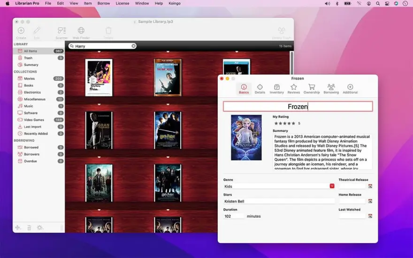Select the Software collection
This screenshot has width=413, height=258.
(38, 113)
